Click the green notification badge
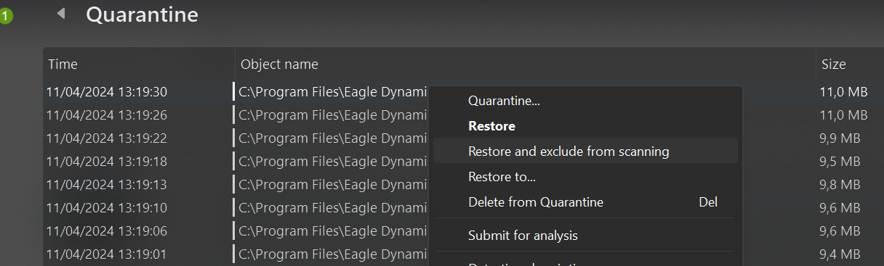Viewport: 884px width, 266px height. pos(5,15)
